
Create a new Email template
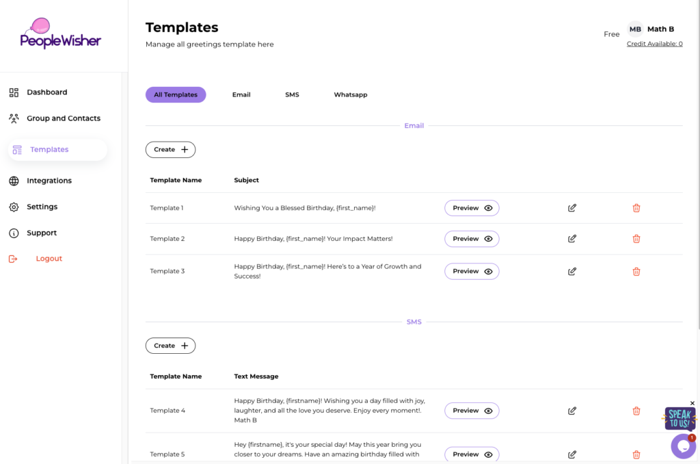click(x=170, y=150)
